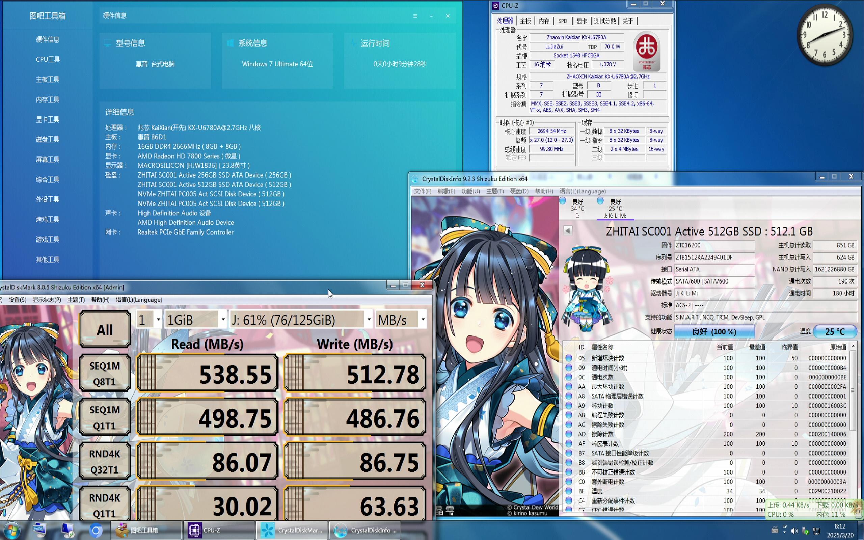Click the previous-disk arrow in CrystalDiskInfo
Screen dimensions: 864x540
(567, 231)
